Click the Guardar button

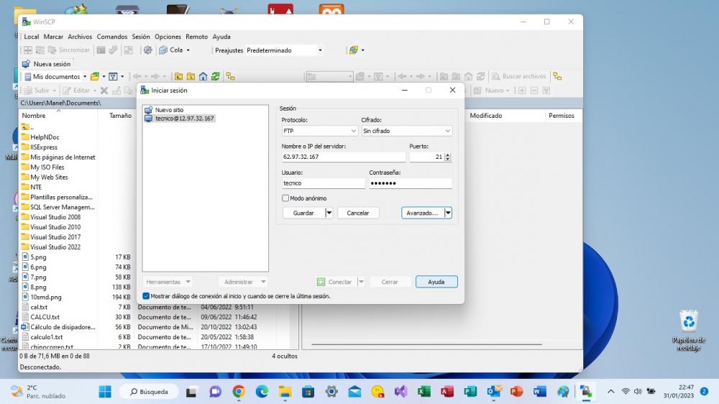[303, 213]
